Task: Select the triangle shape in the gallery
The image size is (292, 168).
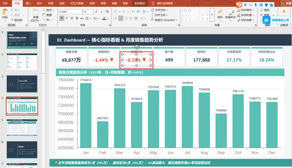Action: (190, 15)
